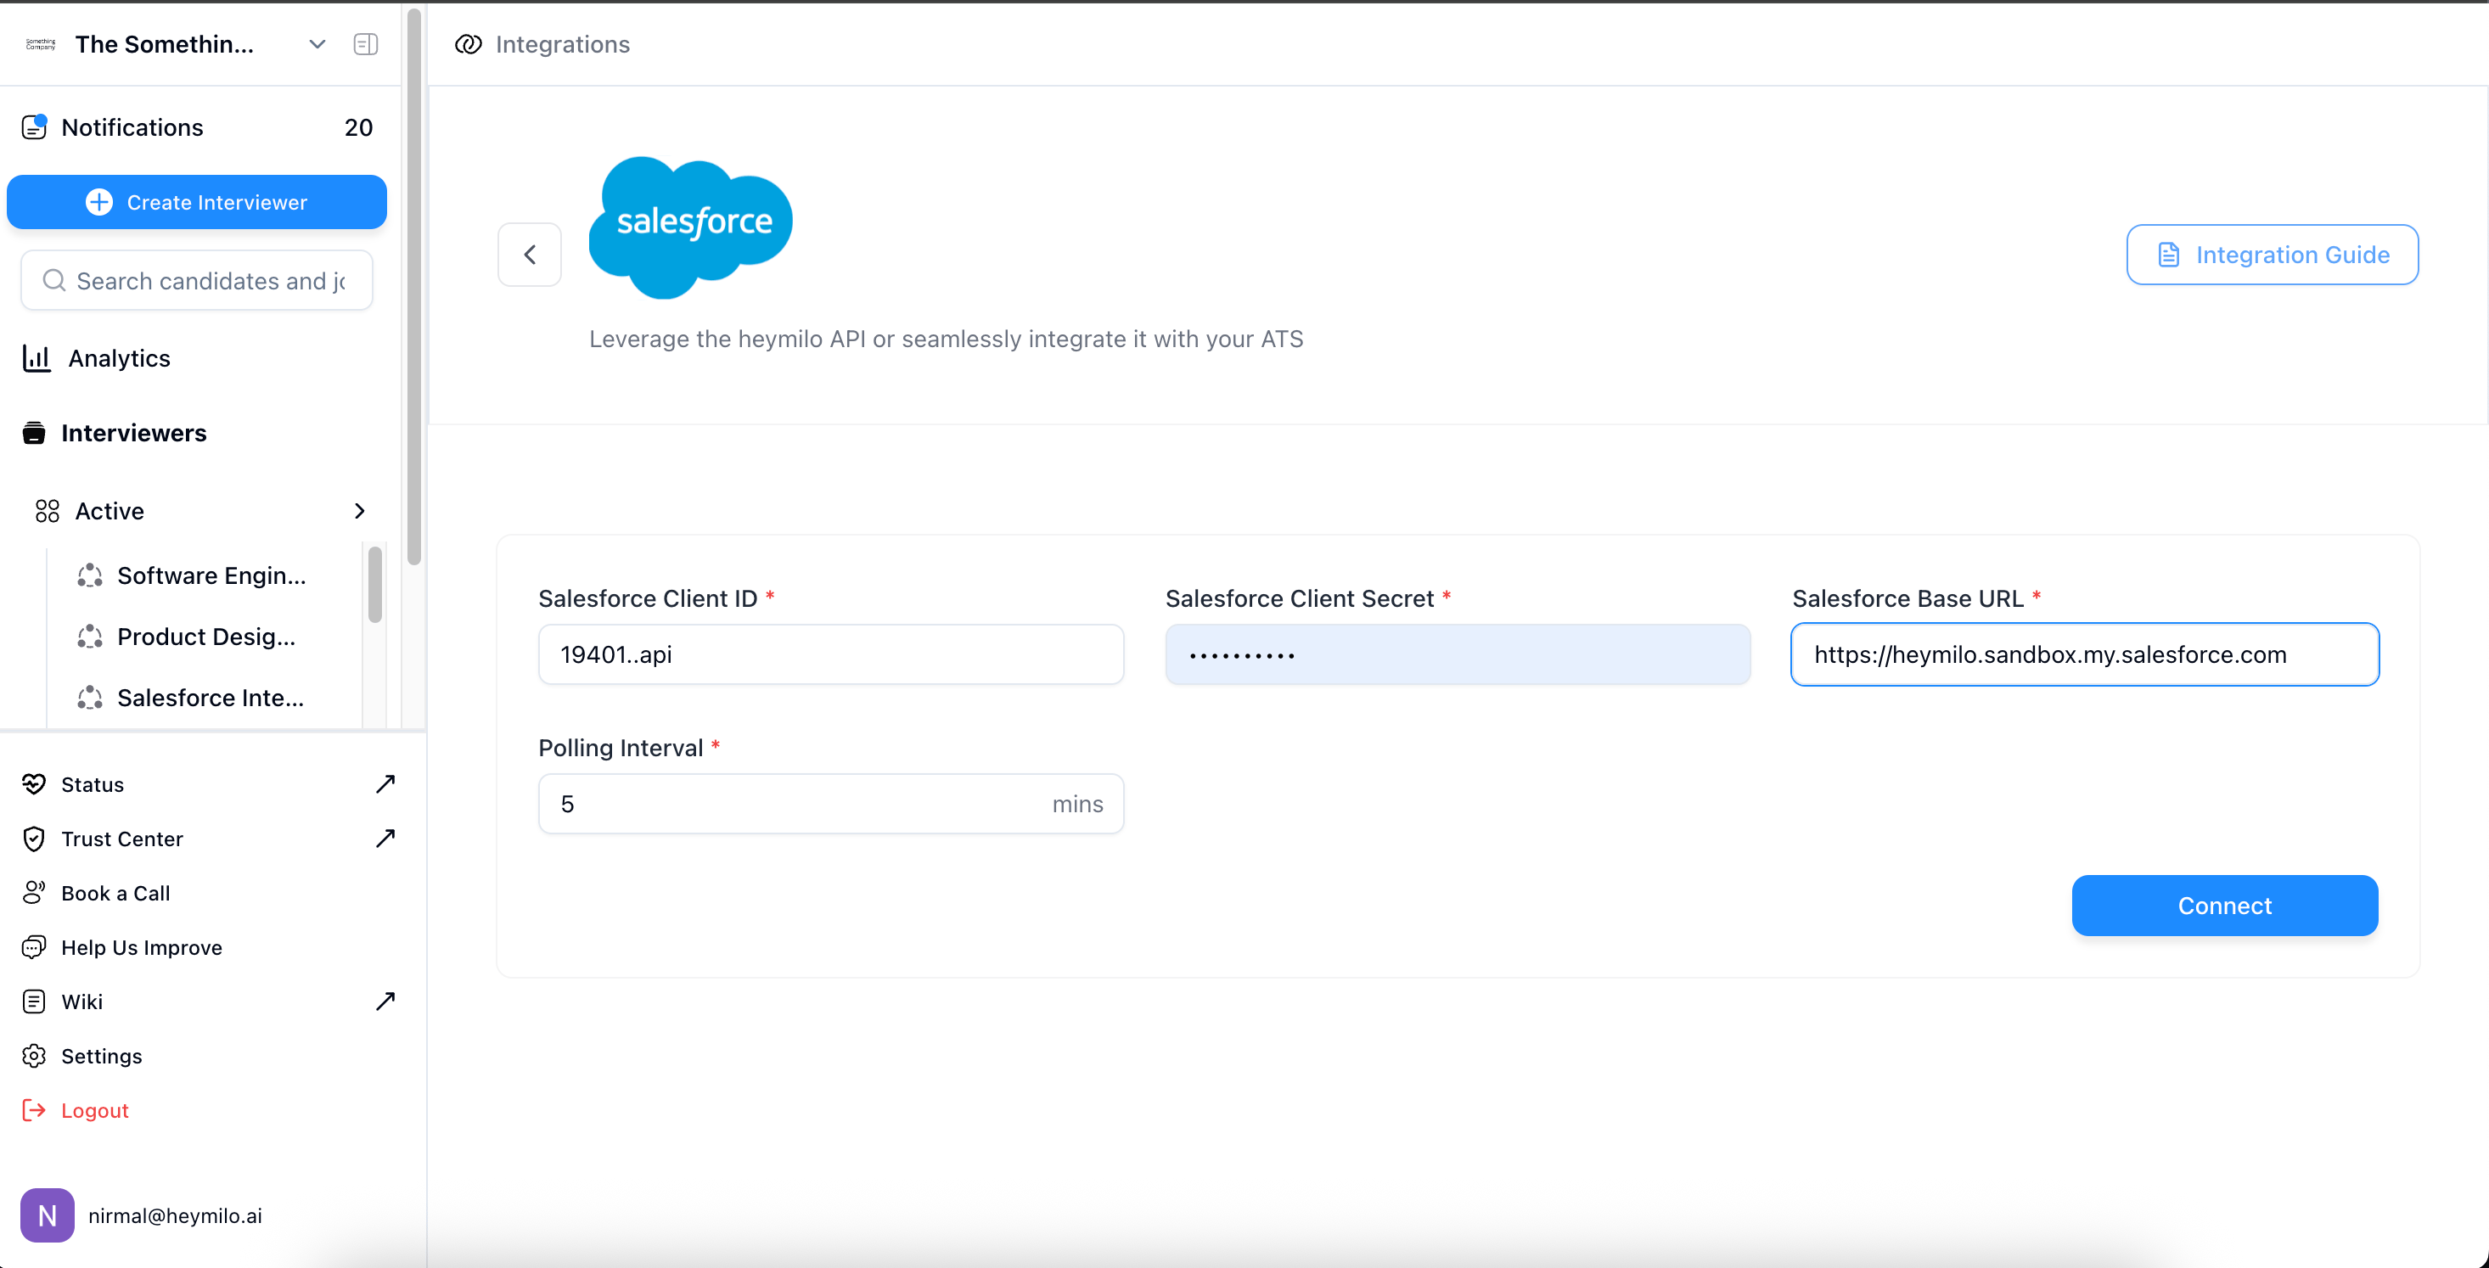Screen dimensions: 2489x1268
Task: Click the Connect button
Action: click(x=2224, y=905)
